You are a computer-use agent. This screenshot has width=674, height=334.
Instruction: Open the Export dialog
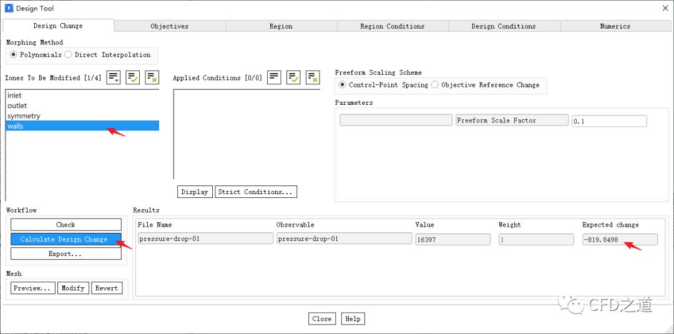(x=66, y=254)
